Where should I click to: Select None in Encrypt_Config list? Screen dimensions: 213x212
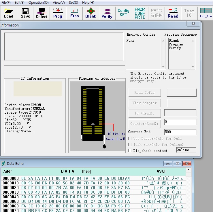pos(130,41)
